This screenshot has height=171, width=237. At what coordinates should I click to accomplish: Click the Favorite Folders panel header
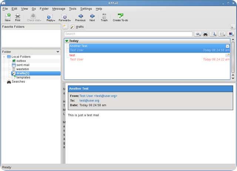point(31,27)
